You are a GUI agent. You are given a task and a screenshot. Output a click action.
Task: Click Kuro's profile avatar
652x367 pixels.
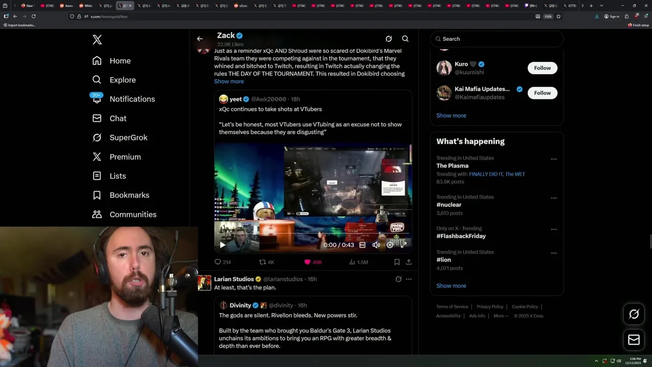click(444, 68)
